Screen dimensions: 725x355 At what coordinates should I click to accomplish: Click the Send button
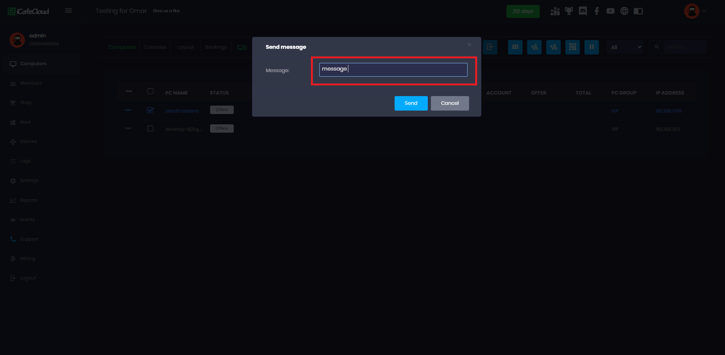click(411, 103)
